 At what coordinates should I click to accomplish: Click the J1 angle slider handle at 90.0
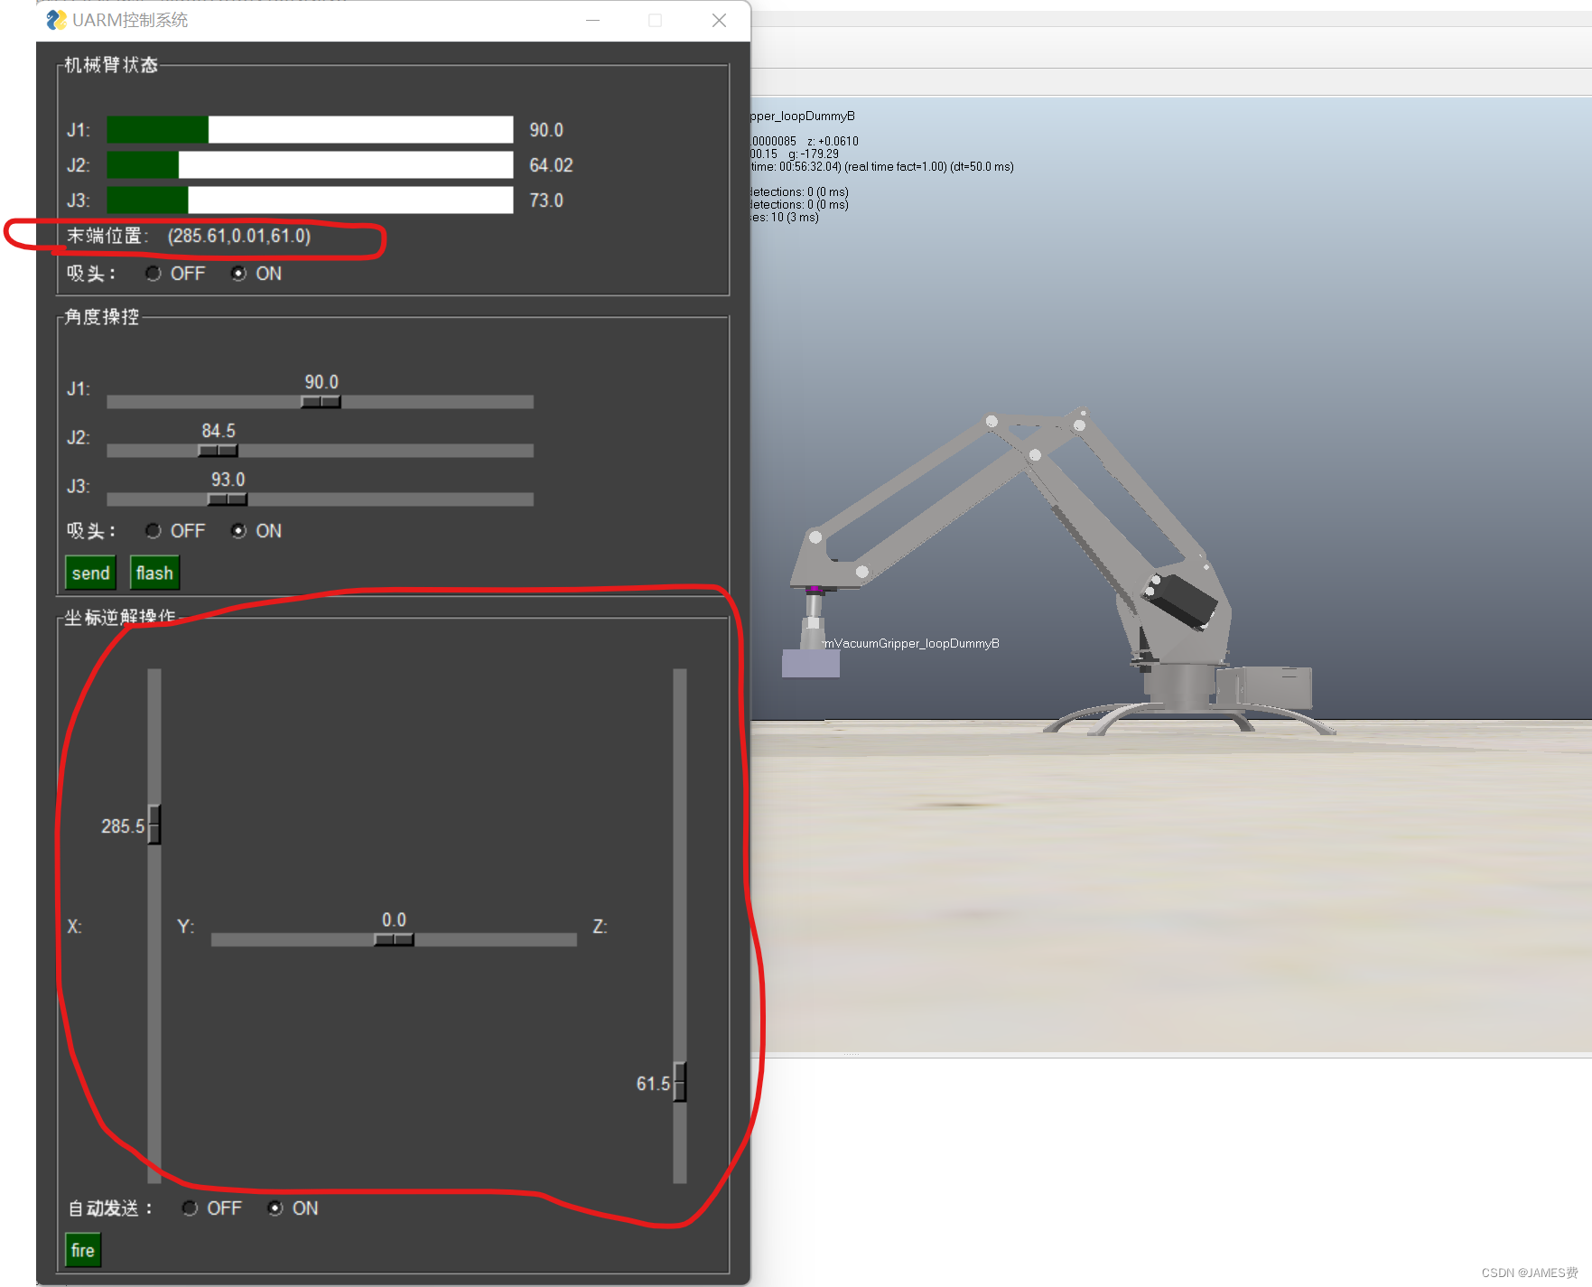pyautogui.click(x=321, y=402)
